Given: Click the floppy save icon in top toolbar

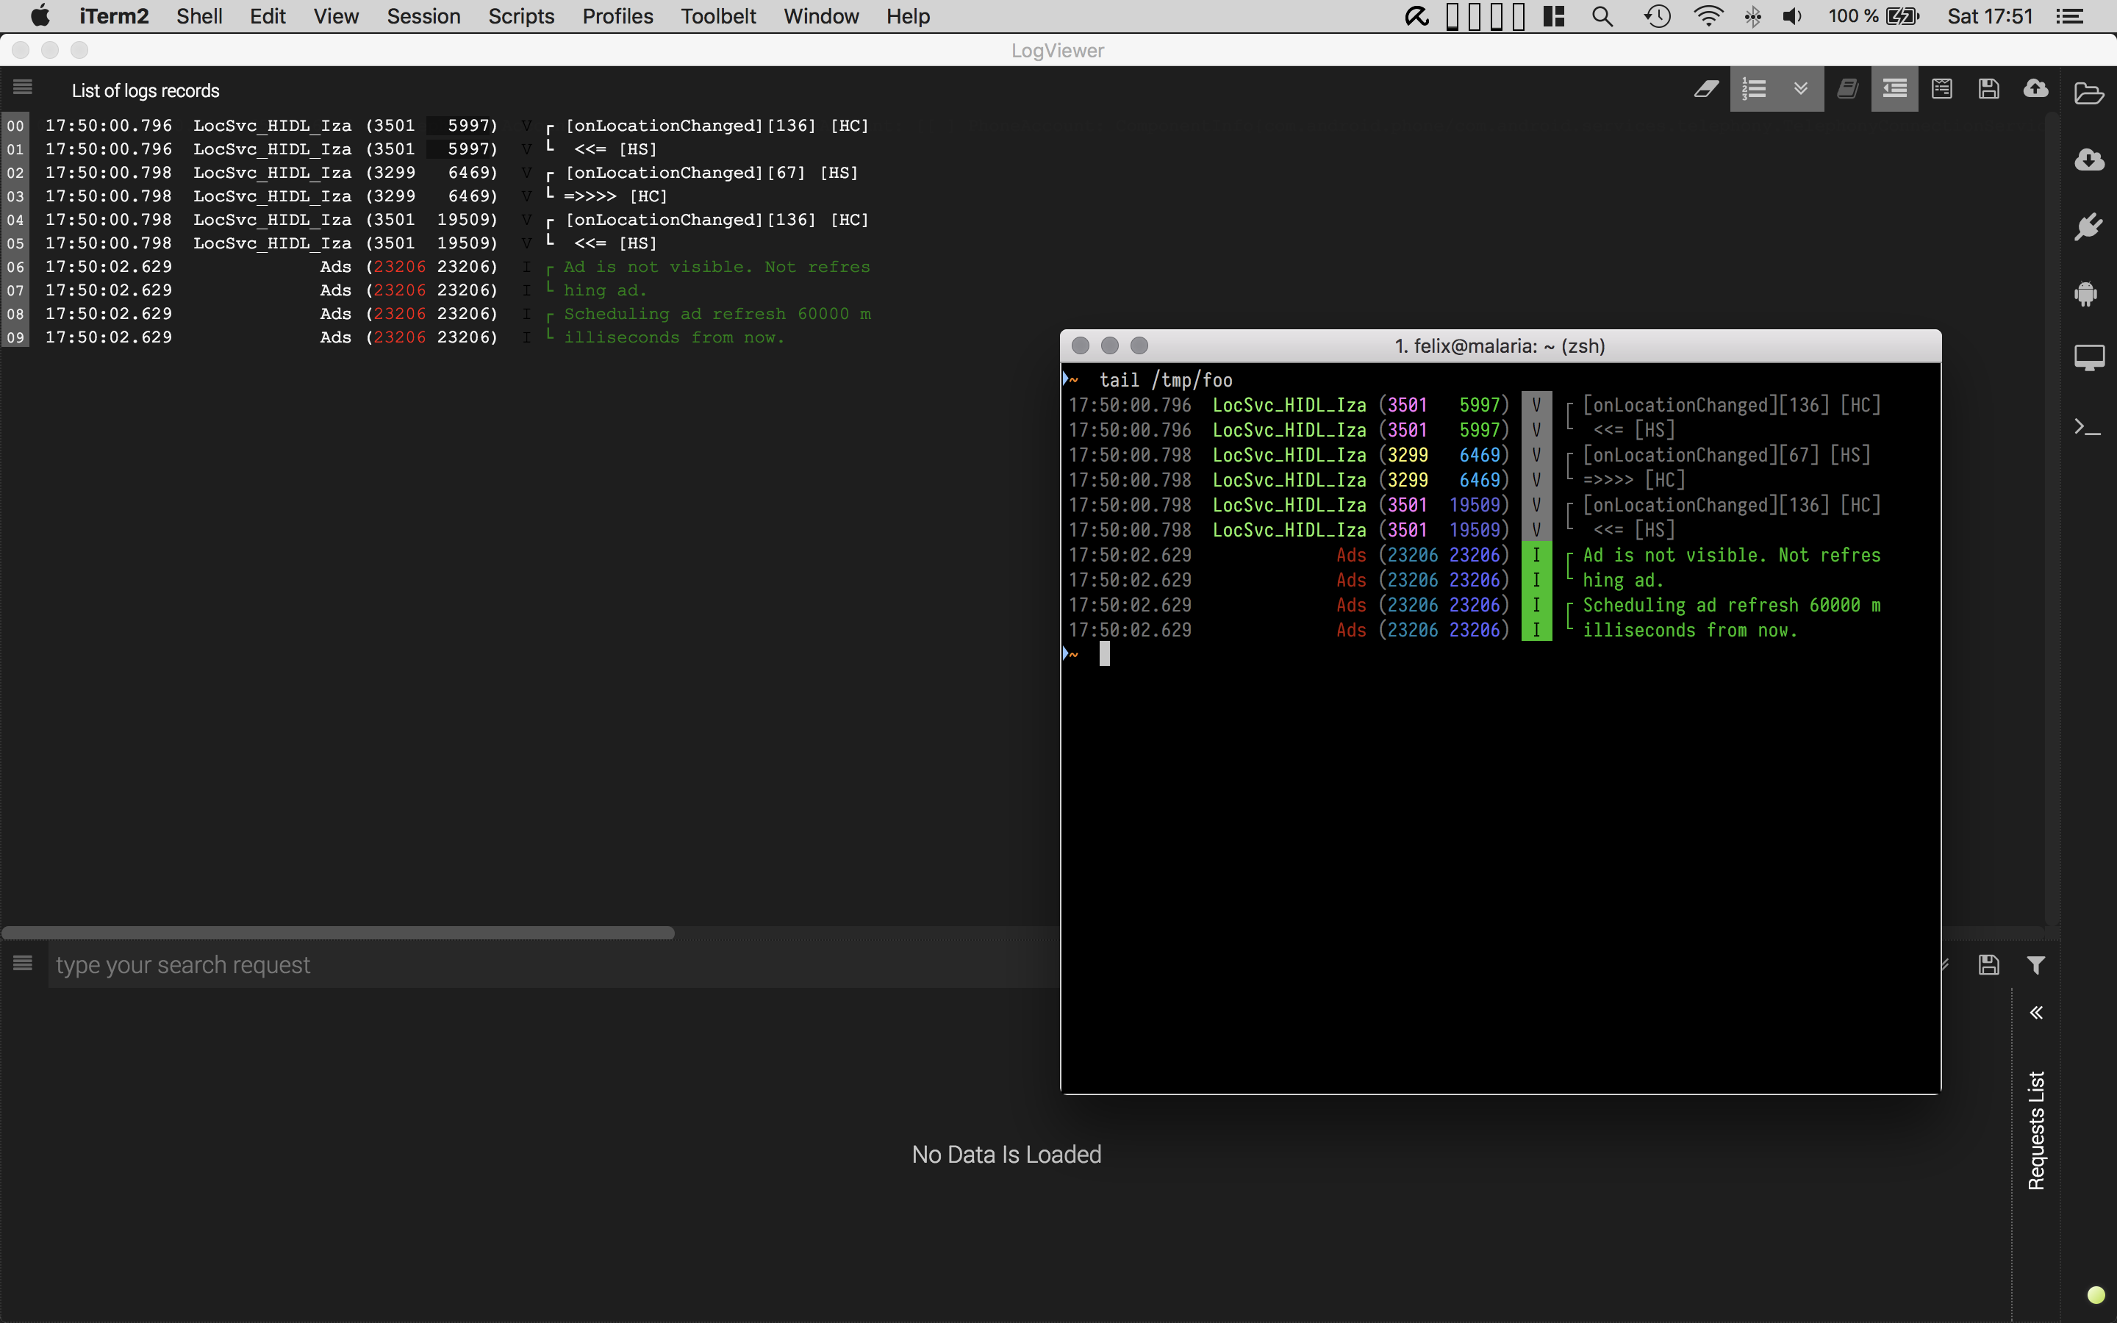Looking at the screenshot, I should click(x=1988, y=89).
